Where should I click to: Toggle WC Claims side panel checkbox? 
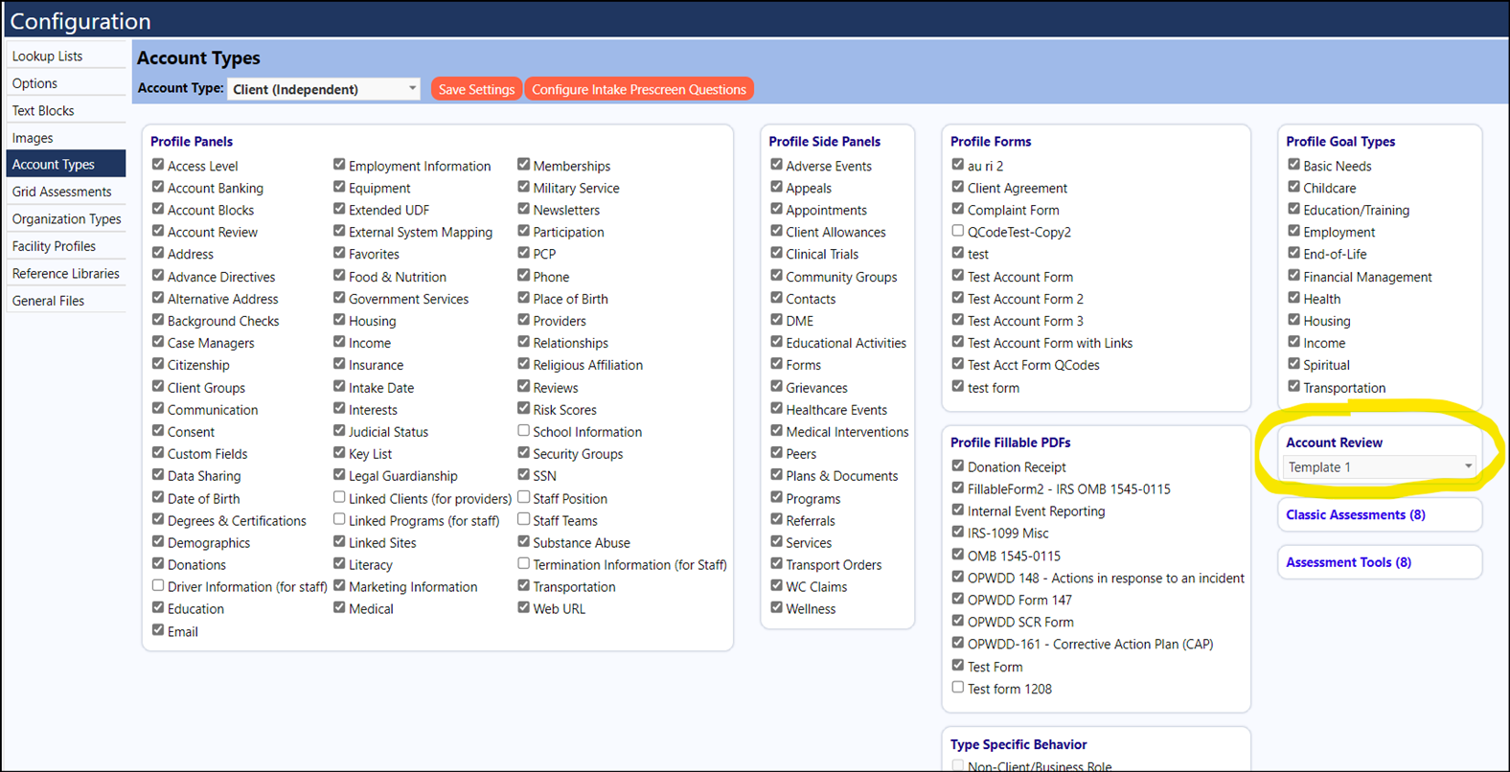coord(777,585)
